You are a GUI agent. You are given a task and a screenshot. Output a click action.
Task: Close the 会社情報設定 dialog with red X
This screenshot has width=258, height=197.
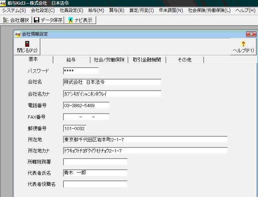tap(251, 34)
